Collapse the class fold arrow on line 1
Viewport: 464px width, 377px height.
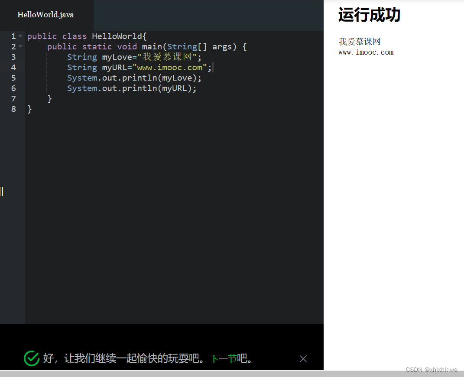coord(20,36)
